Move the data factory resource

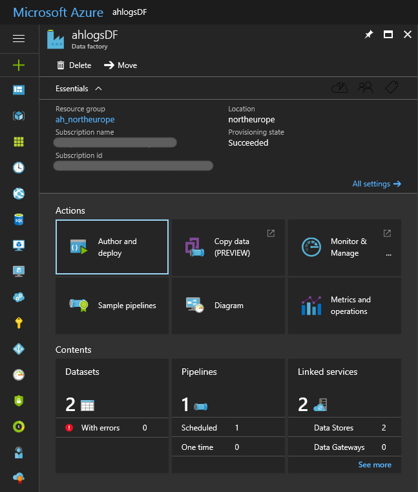(121, 65)
